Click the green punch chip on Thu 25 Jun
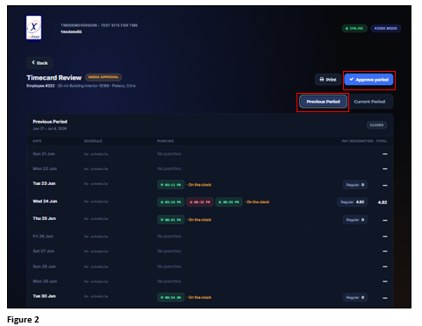This screenshot has width=422, height=326. 171,220
